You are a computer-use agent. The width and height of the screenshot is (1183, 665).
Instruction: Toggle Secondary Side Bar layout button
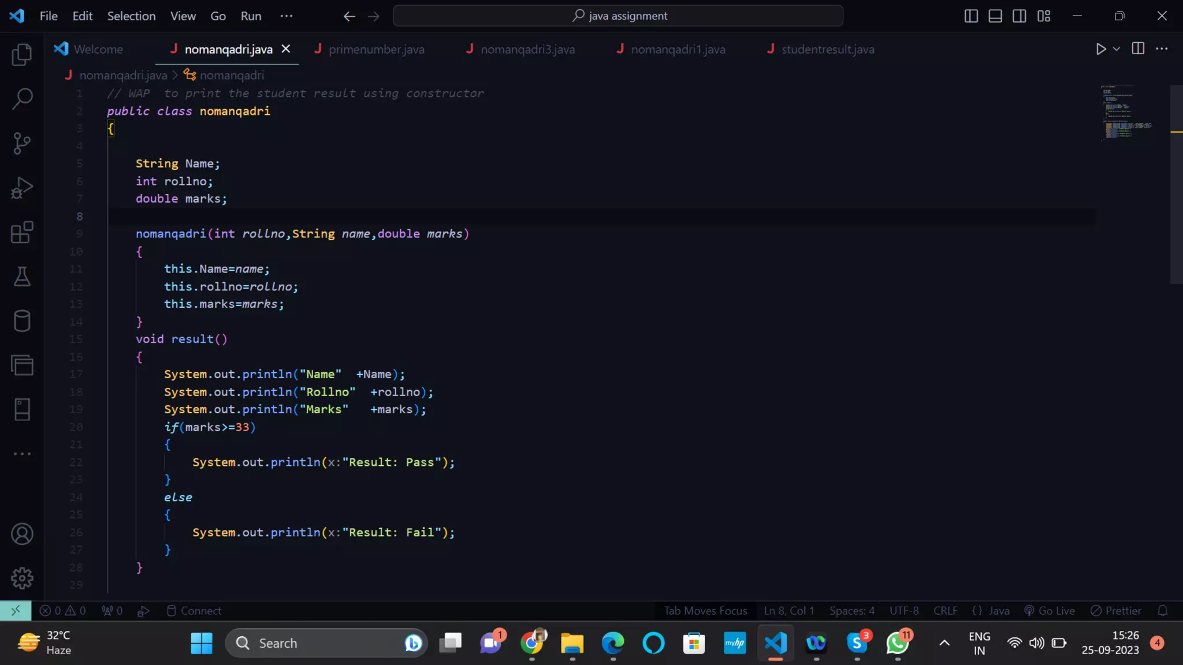tap(1020, 16)
